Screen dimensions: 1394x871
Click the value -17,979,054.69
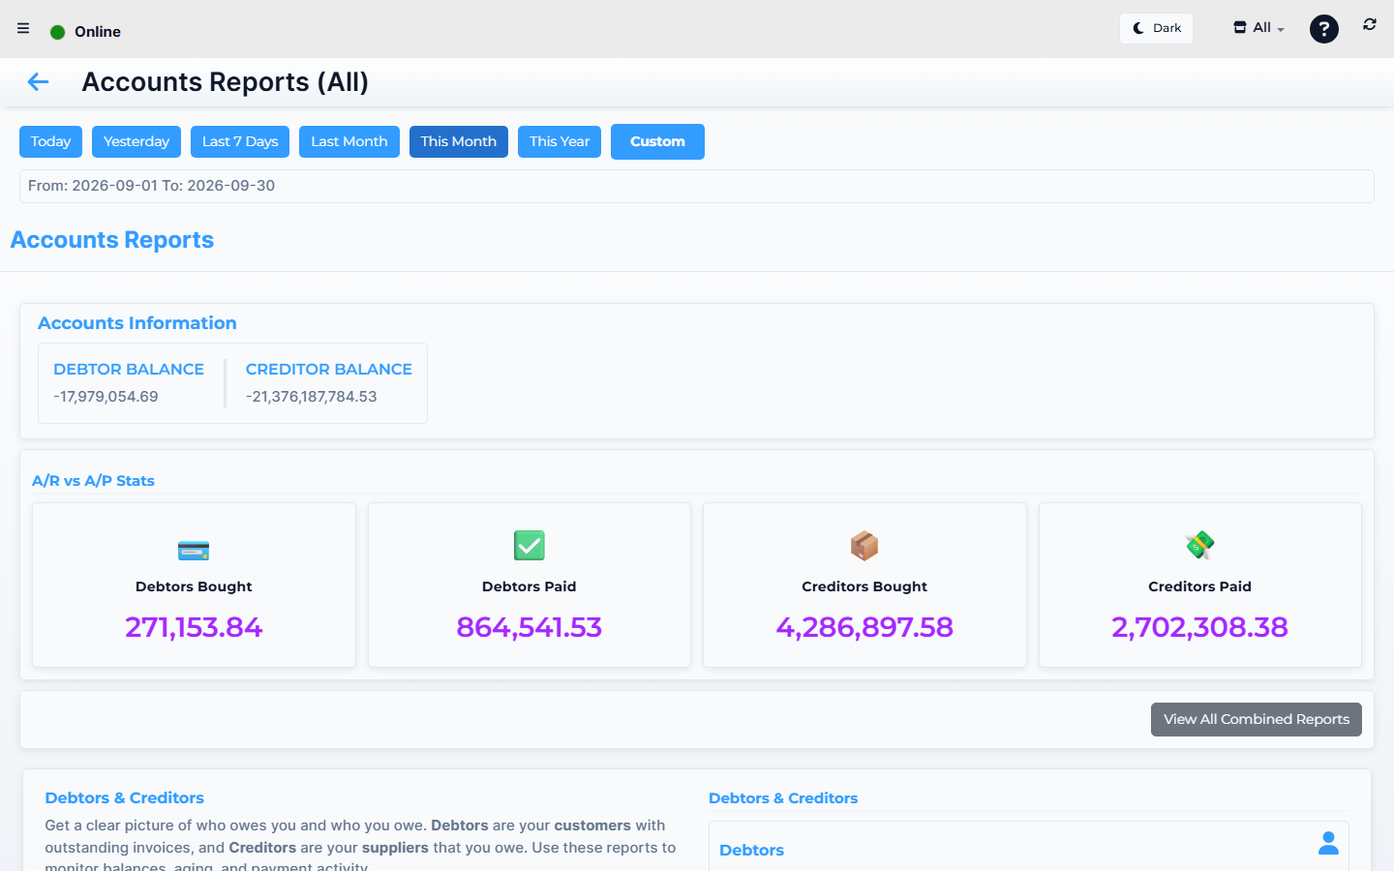(106, 397)
